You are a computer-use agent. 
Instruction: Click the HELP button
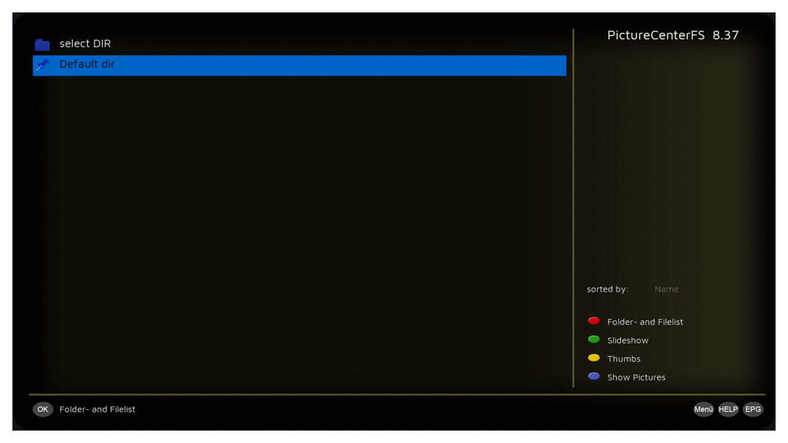point(728,409)
